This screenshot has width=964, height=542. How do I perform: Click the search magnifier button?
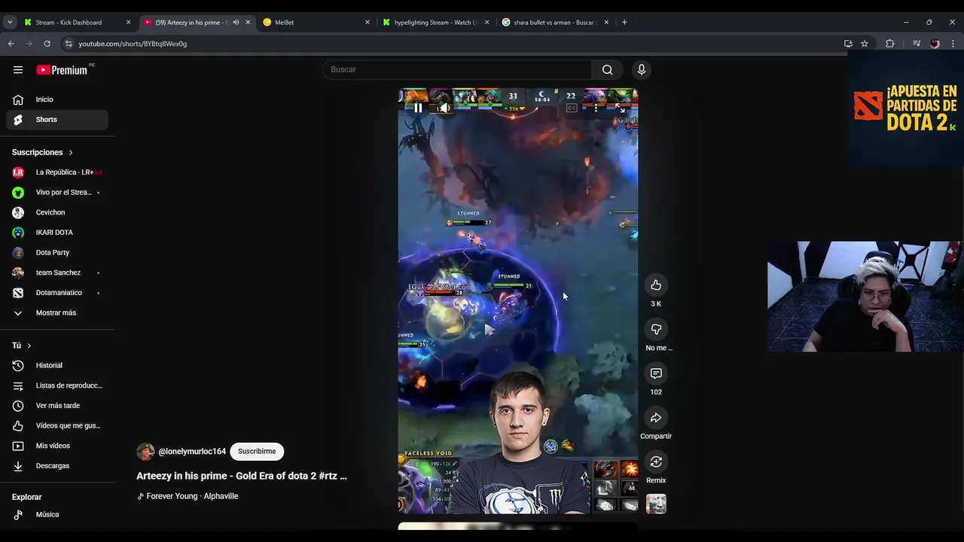[x=607, y=69]
